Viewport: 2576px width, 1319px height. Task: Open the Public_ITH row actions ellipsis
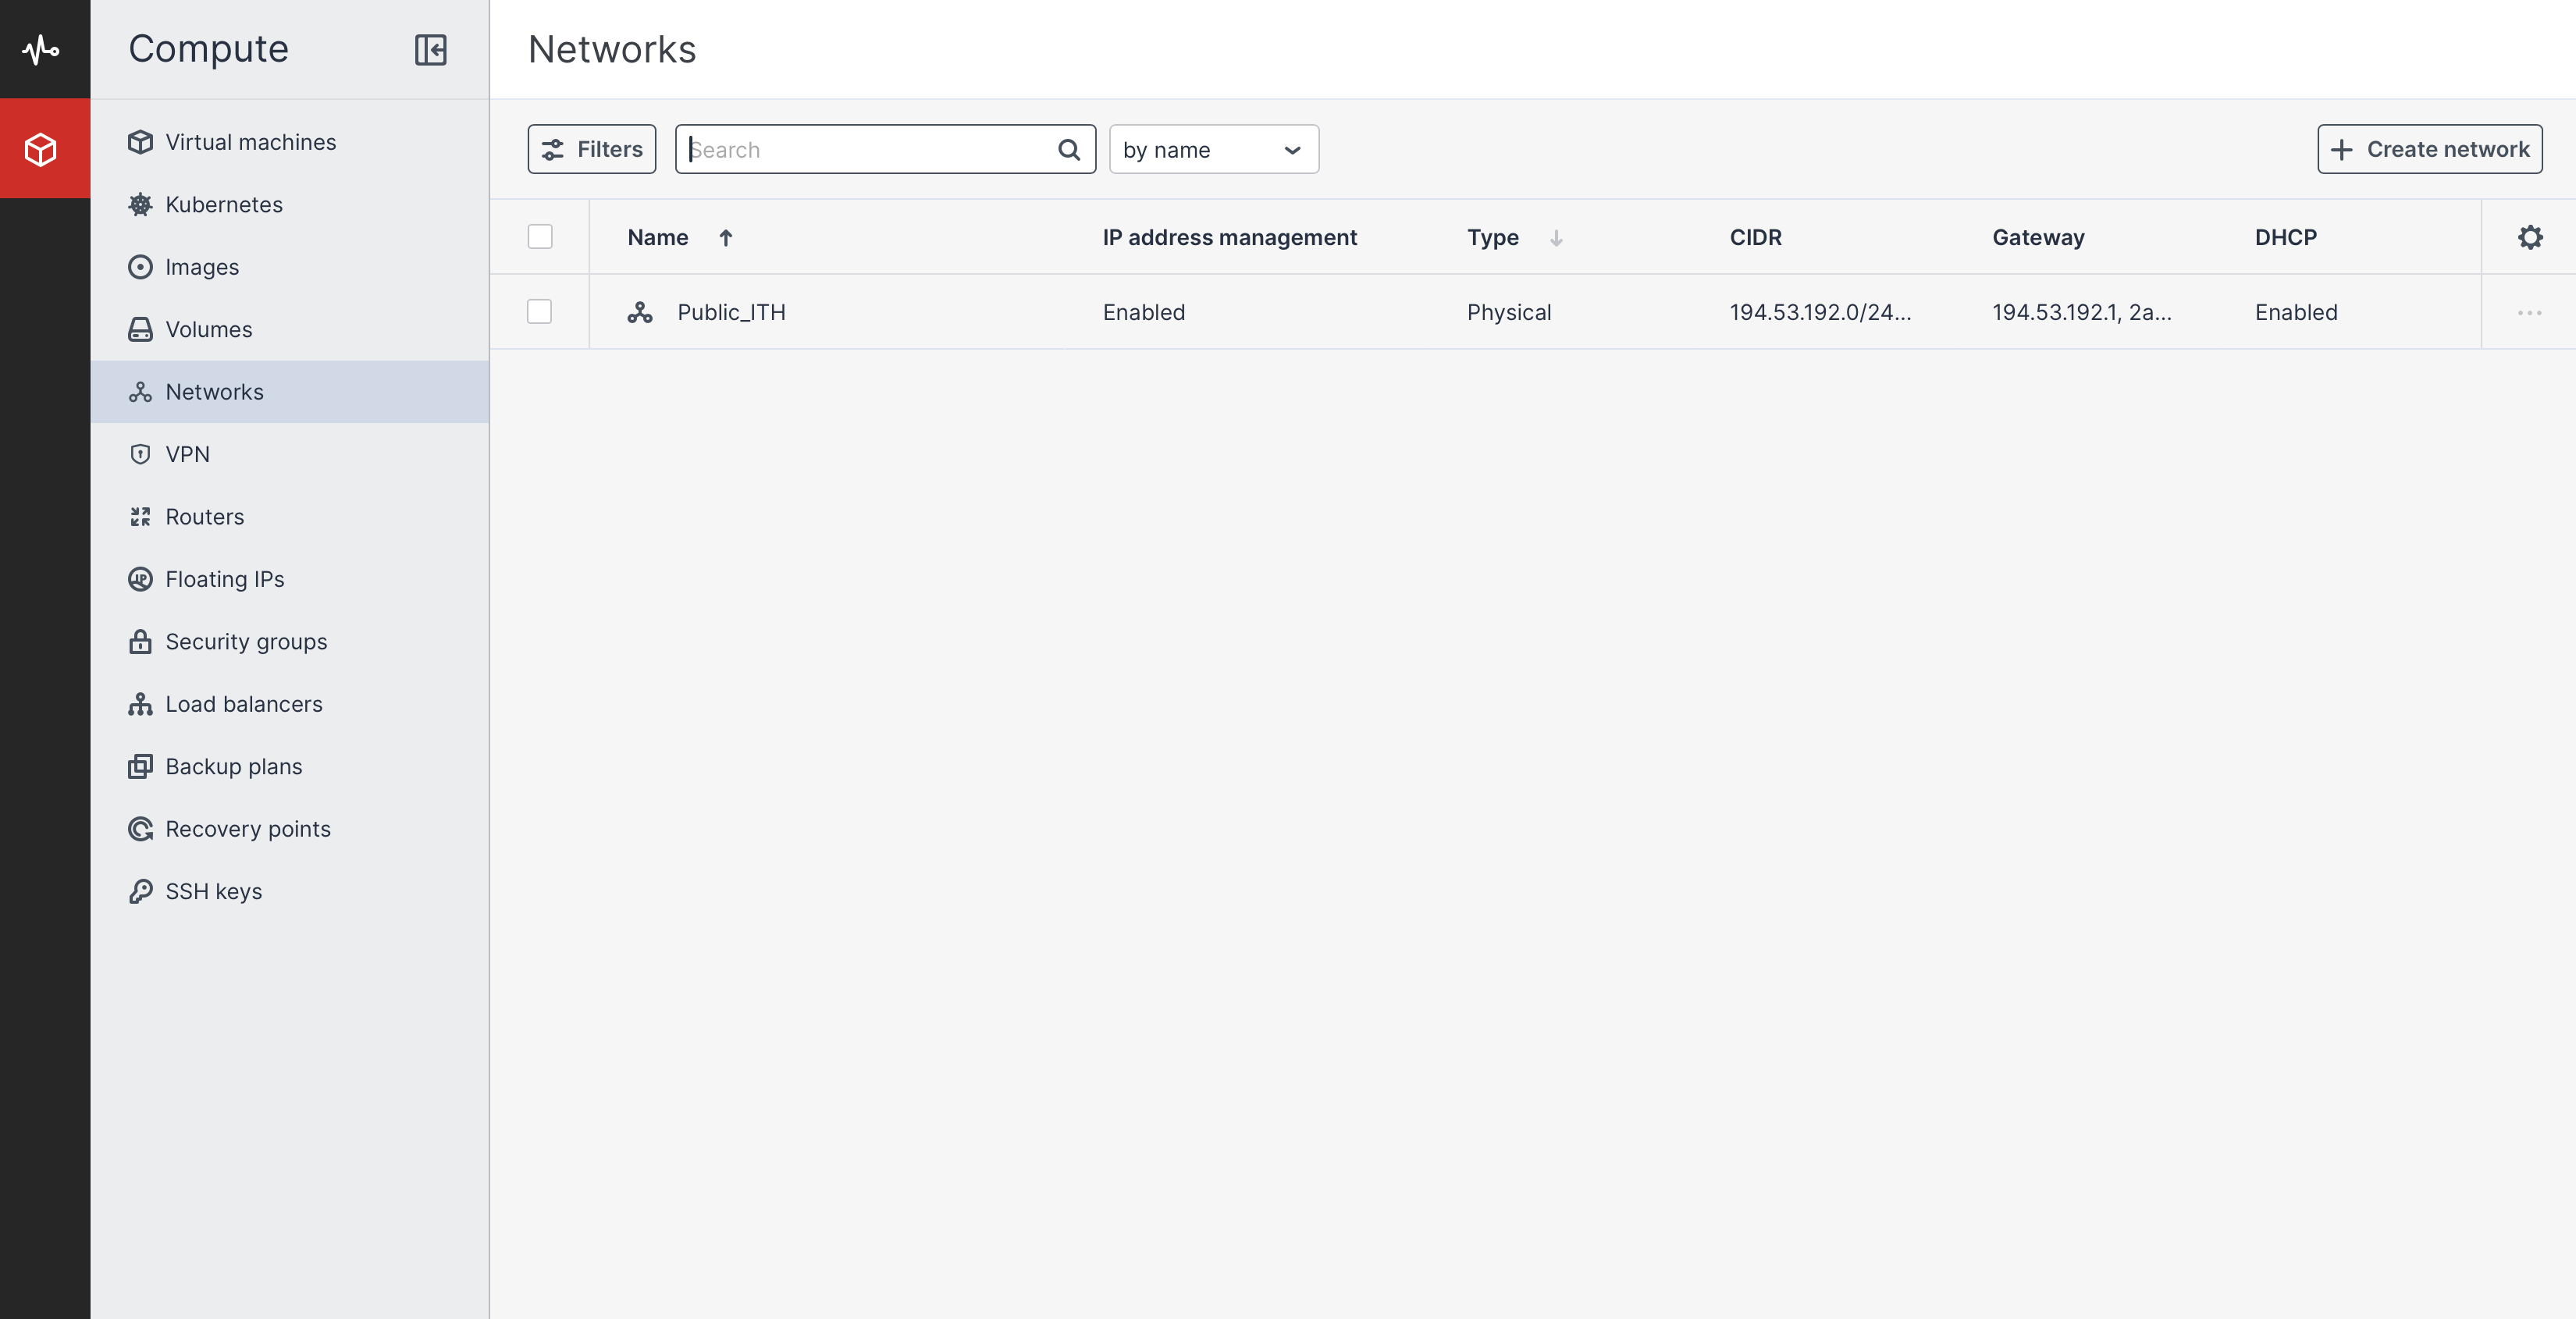[2529, 312]
